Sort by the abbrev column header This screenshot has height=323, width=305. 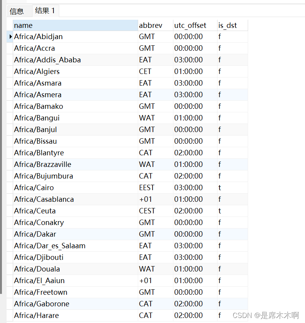[155, 25]
